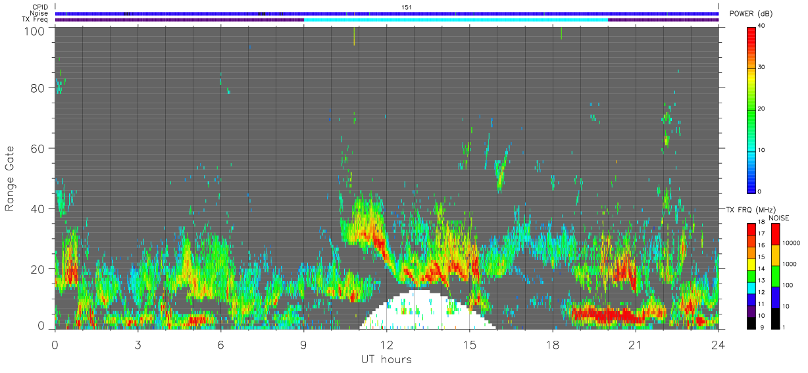The height and width of the screenshot is (373, 808).
Task: Click the '9' tick on UT hours axis
Action: pos(303,345)
